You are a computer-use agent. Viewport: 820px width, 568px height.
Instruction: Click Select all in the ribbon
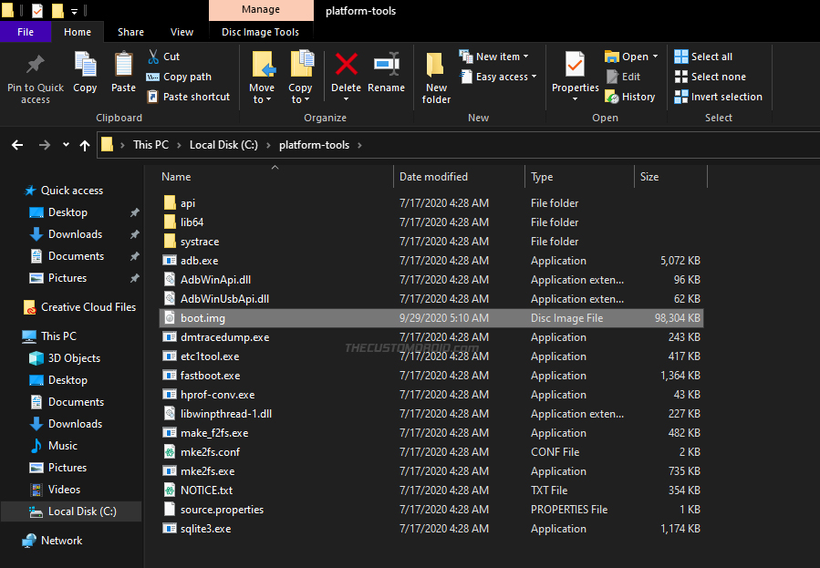tap(703, 57)
